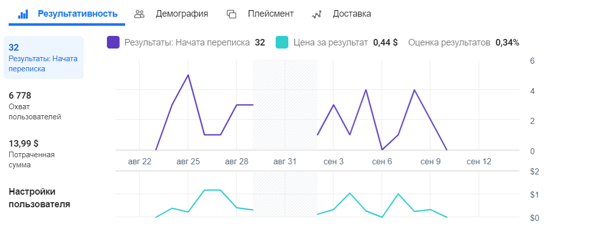Click the авг 25 peak on purple line

(x=188, y=75)
